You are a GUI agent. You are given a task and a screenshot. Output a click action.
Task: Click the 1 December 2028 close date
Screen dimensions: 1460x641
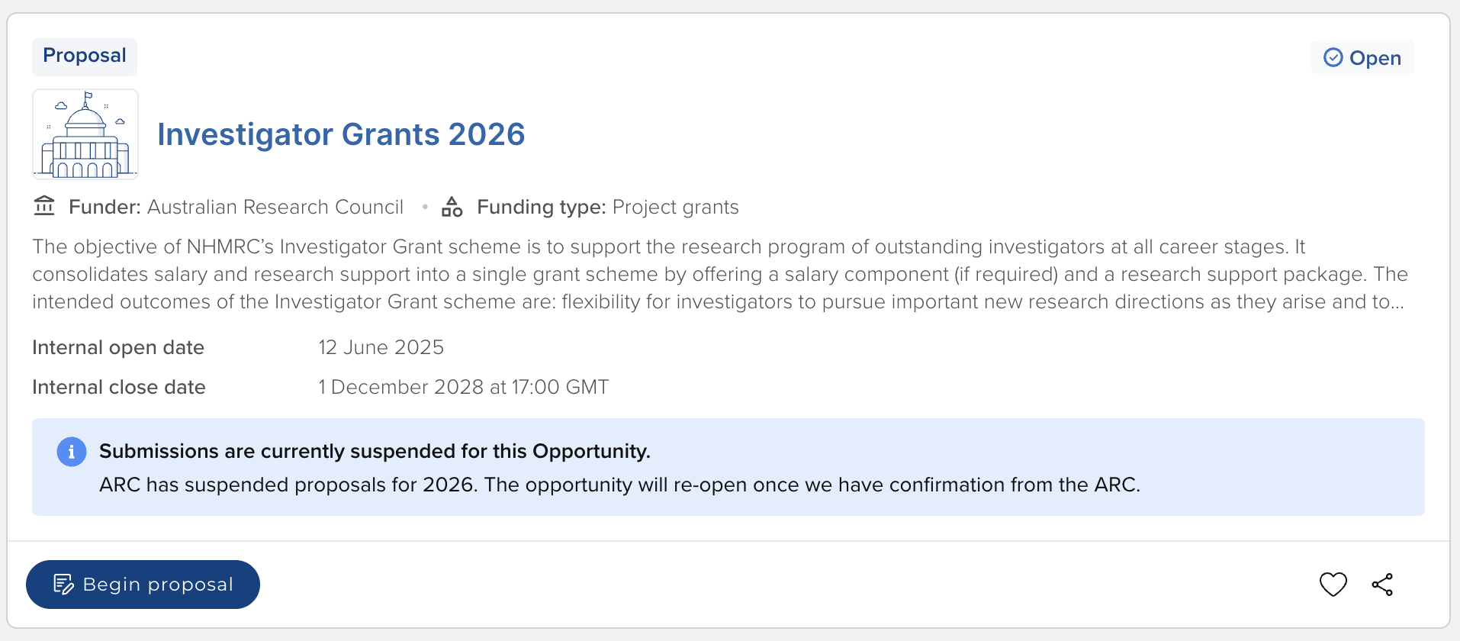click(463, 387)
